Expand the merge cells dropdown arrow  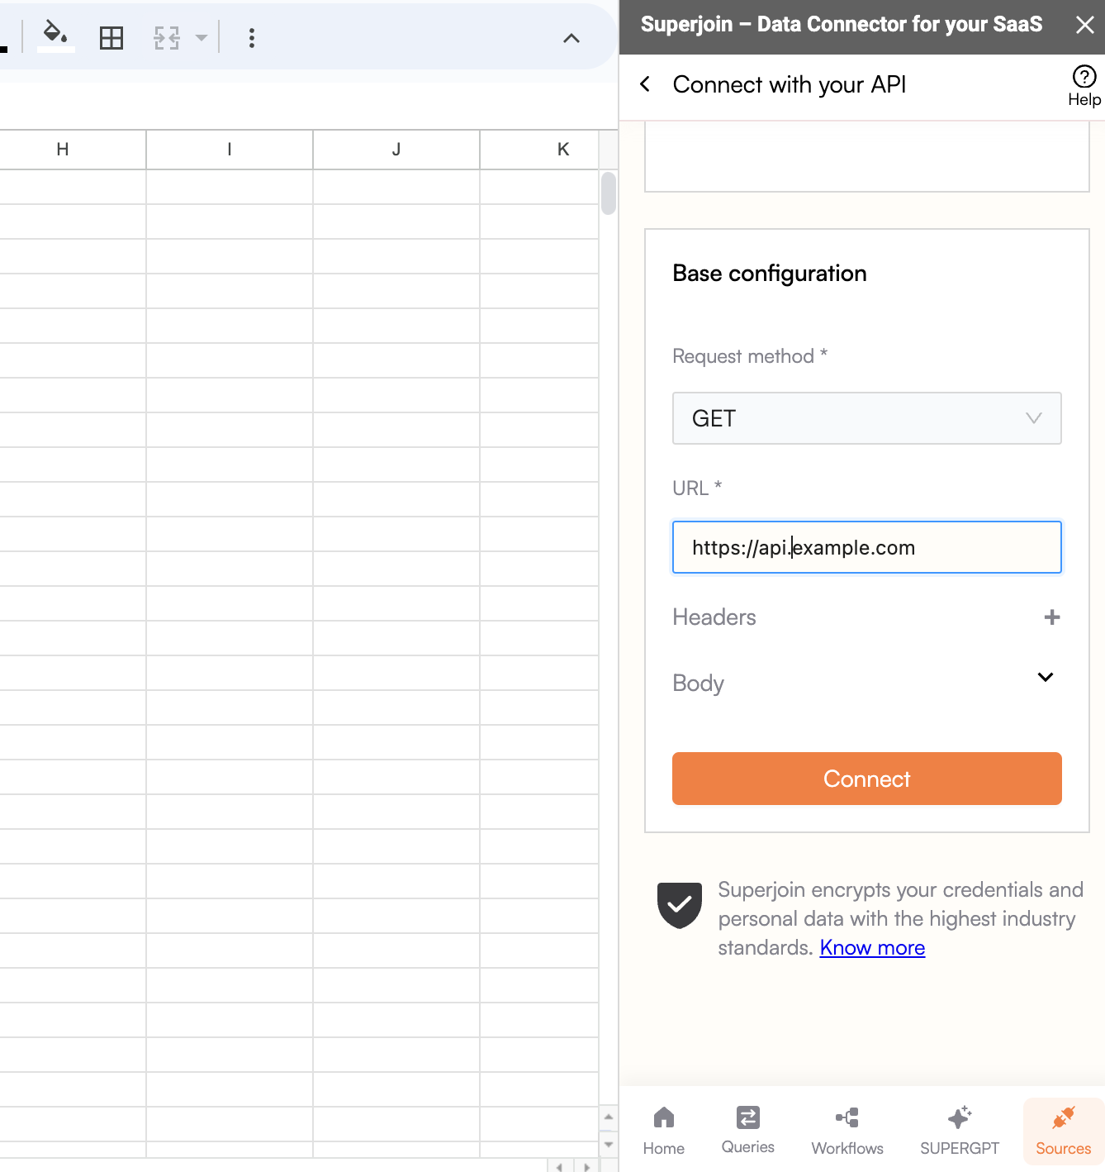(x=201, y=38)
